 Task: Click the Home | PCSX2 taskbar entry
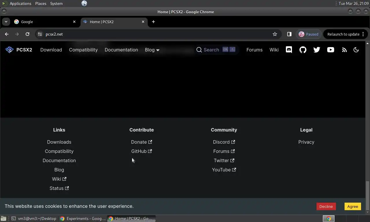point(132,219)
